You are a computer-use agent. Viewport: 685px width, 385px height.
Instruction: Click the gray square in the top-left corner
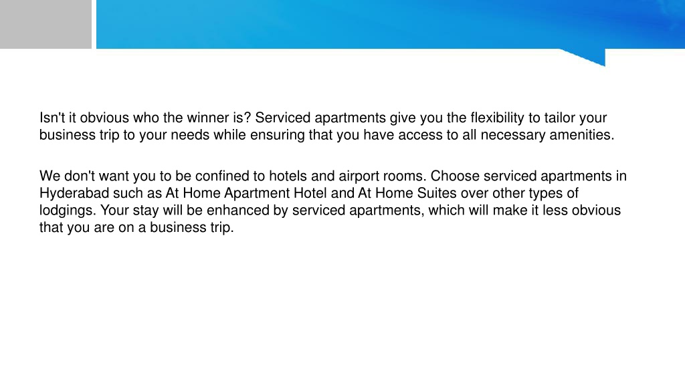point(45,24)
